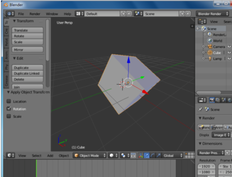Click the green timeline frame marker
Image resolution: width=232 pixels, height=177 pixels.
click(36, 168)
